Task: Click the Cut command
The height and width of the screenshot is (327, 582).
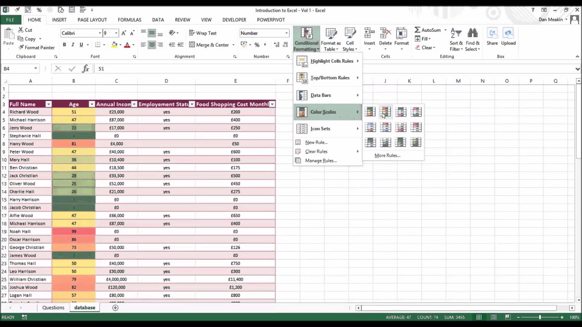Action: (x=25, y=30)
